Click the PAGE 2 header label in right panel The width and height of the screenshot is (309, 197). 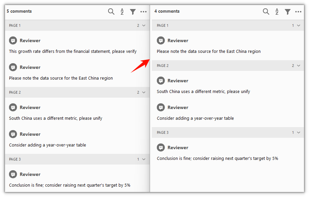click(163, 66)
